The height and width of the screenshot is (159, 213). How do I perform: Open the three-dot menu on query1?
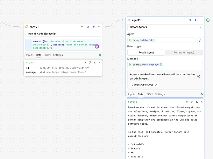pyautogui.click(x=99, y=27)
